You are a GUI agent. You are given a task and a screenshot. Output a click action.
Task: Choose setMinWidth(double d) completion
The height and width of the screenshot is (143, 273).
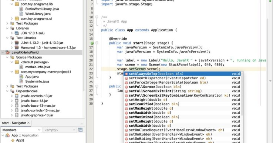pyautogui.click(x=182, y=126)
